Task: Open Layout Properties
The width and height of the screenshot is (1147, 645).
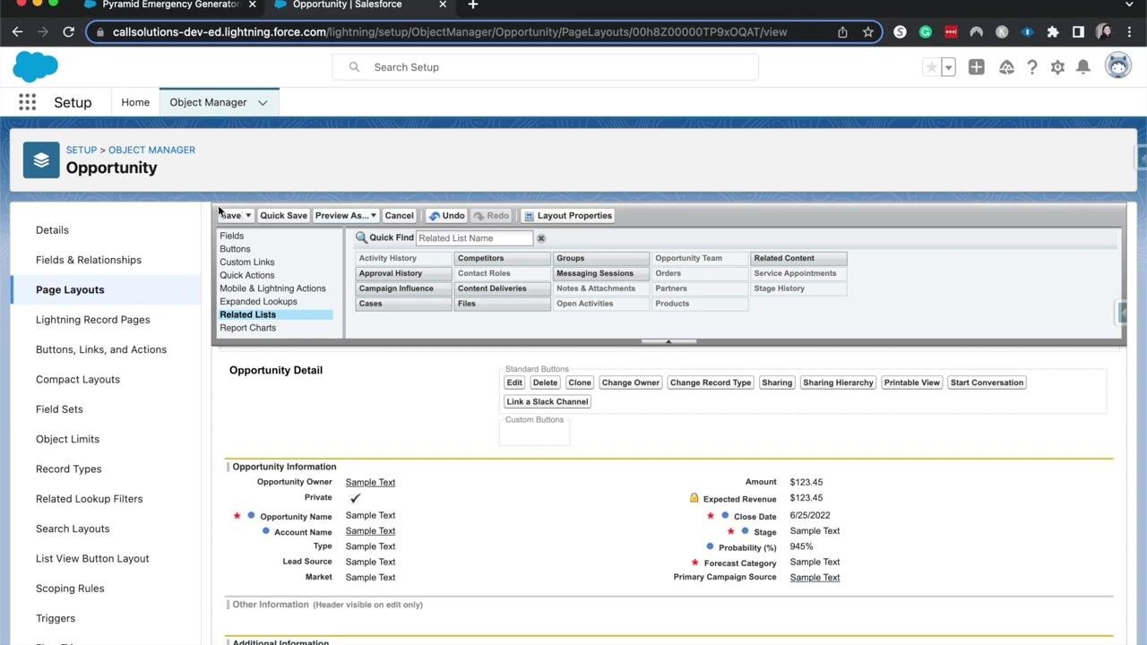Action: [x=567, y=216]
